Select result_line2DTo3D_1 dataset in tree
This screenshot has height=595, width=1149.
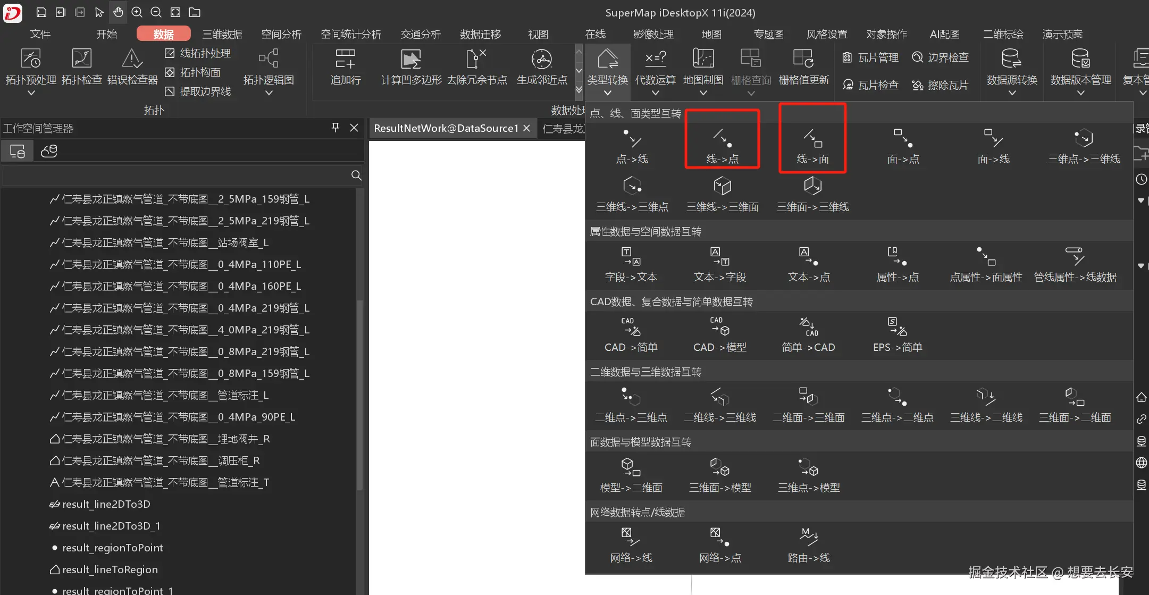click(x=111, y=526)
